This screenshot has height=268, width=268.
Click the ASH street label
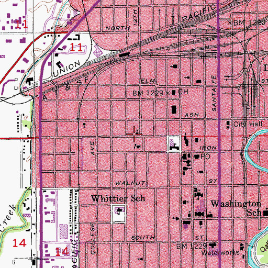192,115
